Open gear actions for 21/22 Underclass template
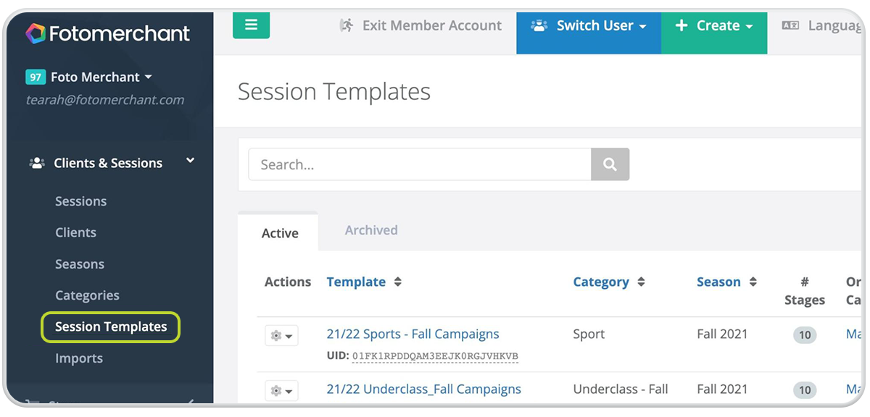 coord(281,391)
